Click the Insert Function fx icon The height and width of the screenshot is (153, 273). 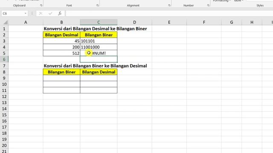60,13
